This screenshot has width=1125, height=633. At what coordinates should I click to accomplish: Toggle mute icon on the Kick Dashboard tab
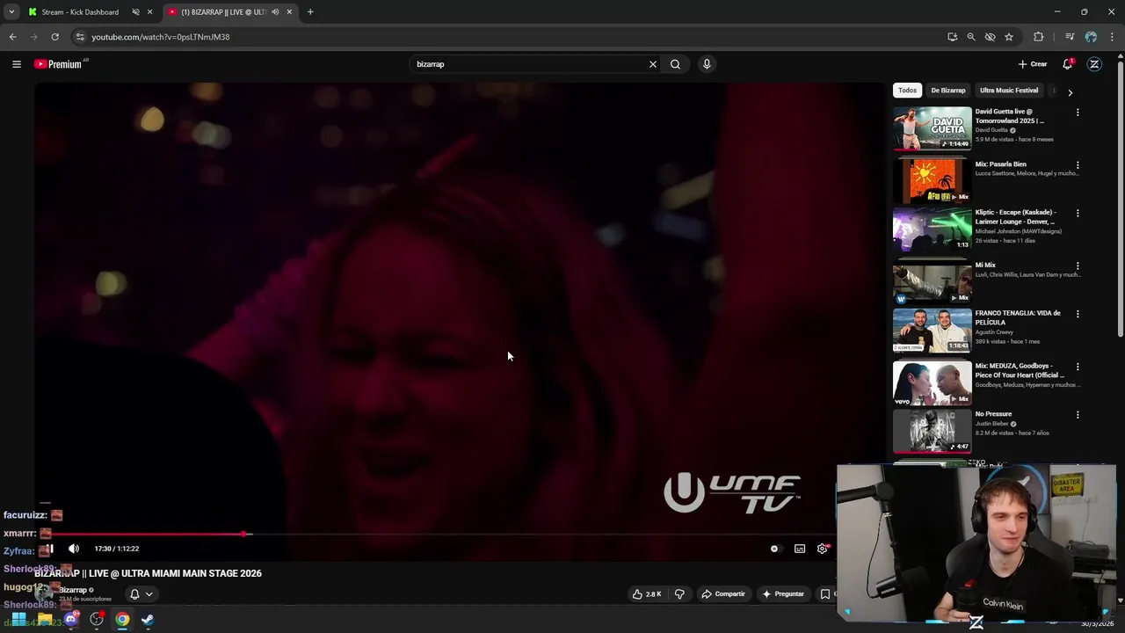pyautogui.click(x=135, y=12)
